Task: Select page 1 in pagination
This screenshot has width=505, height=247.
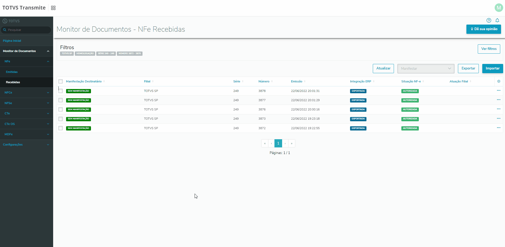Action: point(278,143)
